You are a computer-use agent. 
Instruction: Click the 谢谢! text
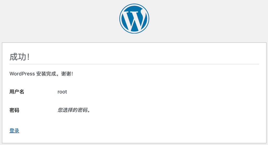(67, 74)
